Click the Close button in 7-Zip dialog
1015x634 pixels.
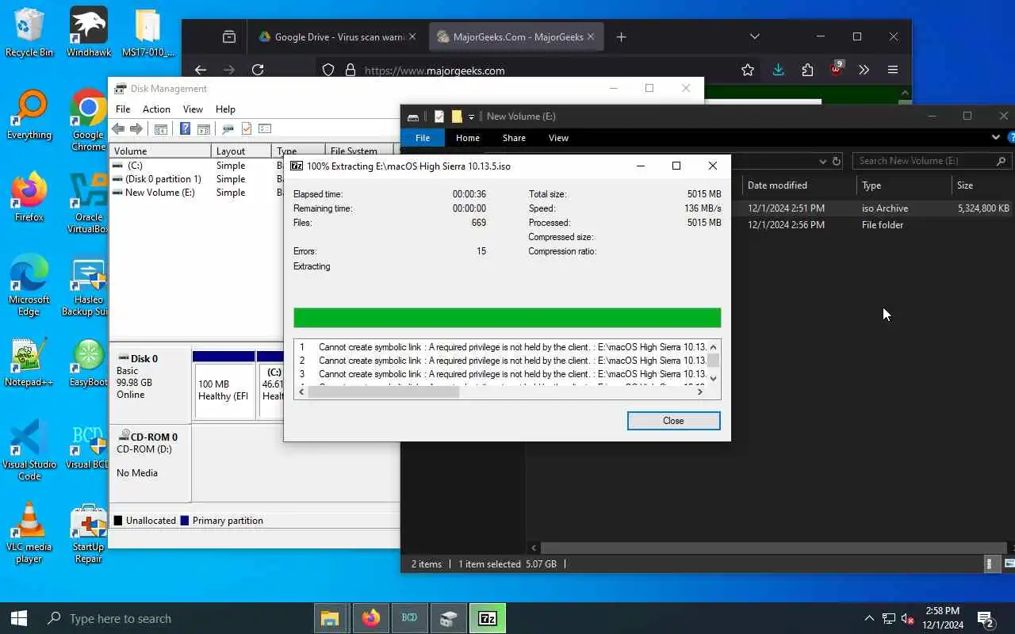coord(673,421)
